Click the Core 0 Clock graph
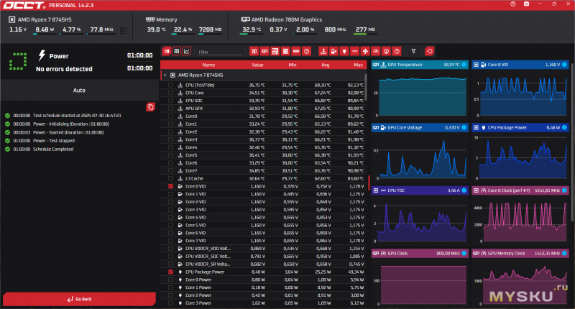Viewport: 575px width, 309px height. tap(520, 219)
